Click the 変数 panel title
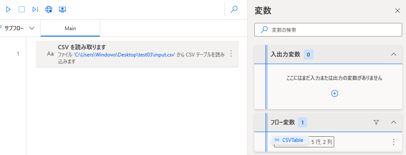The width and height of the screenshot is (406, 155). [x=263, y=11]
